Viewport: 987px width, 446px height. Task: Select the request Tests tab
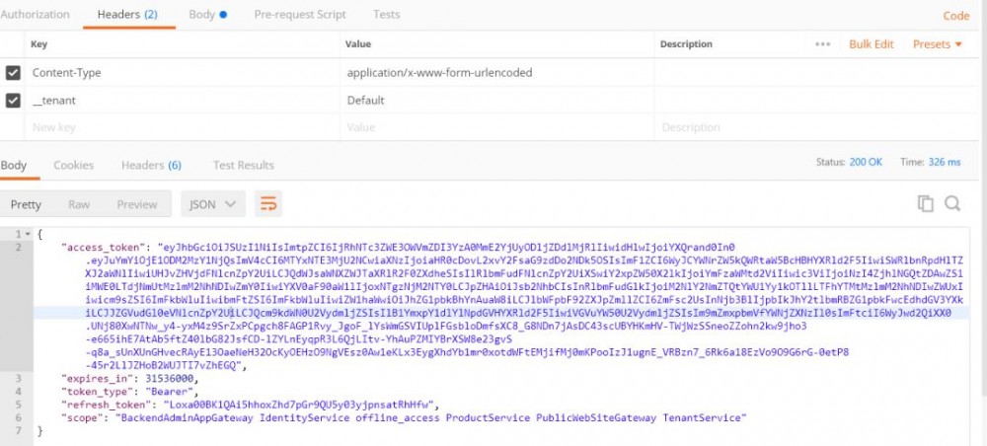tap(387, 15)
